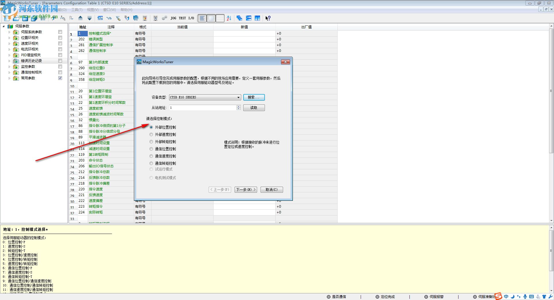Expand the 电流环相关 tree node

(9, 49)
